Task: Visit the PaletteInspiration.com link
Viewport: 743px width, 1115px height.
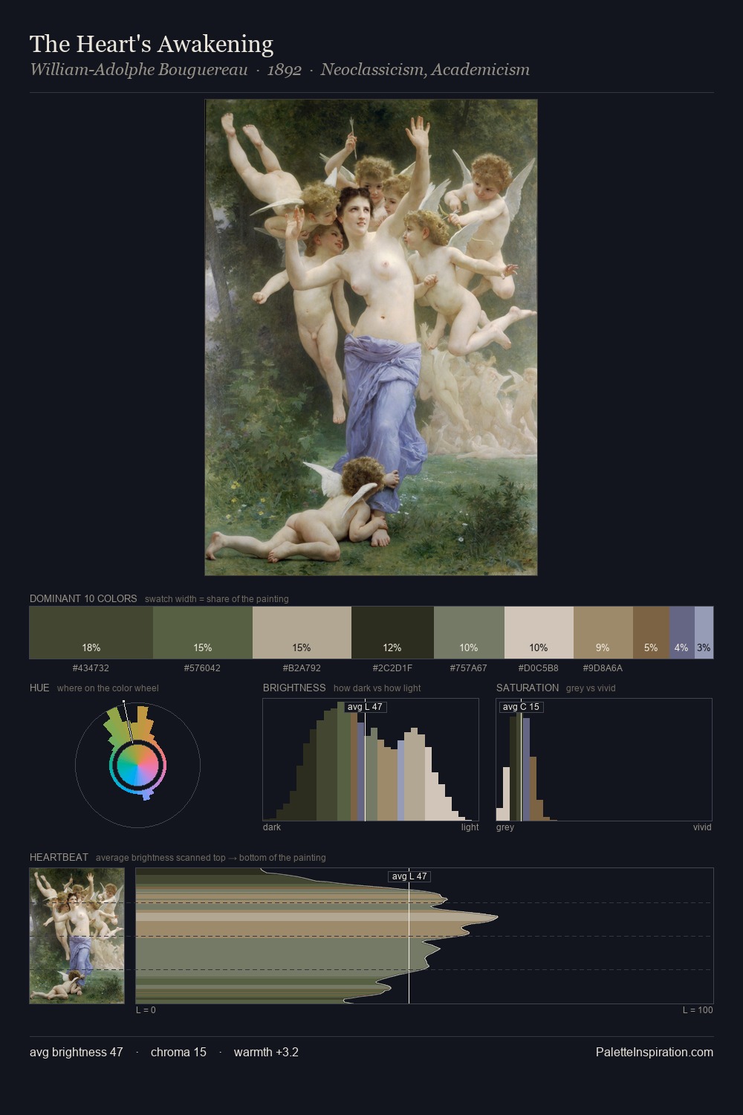Action: (x=655, y=1053)
